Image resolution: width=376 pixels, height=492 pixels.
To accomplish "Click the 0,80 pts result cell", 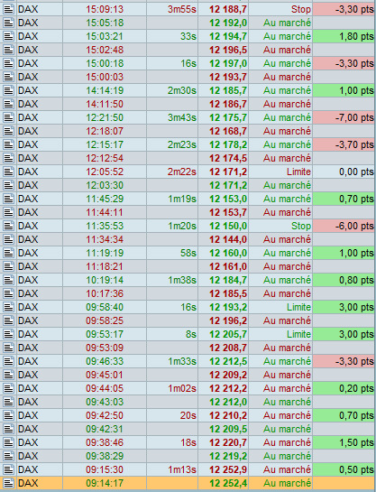I will point(344,280).
